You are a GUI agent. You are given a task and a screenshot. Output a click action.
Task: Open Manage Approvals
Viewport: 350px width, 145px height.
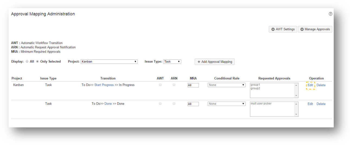coord(315,29)
